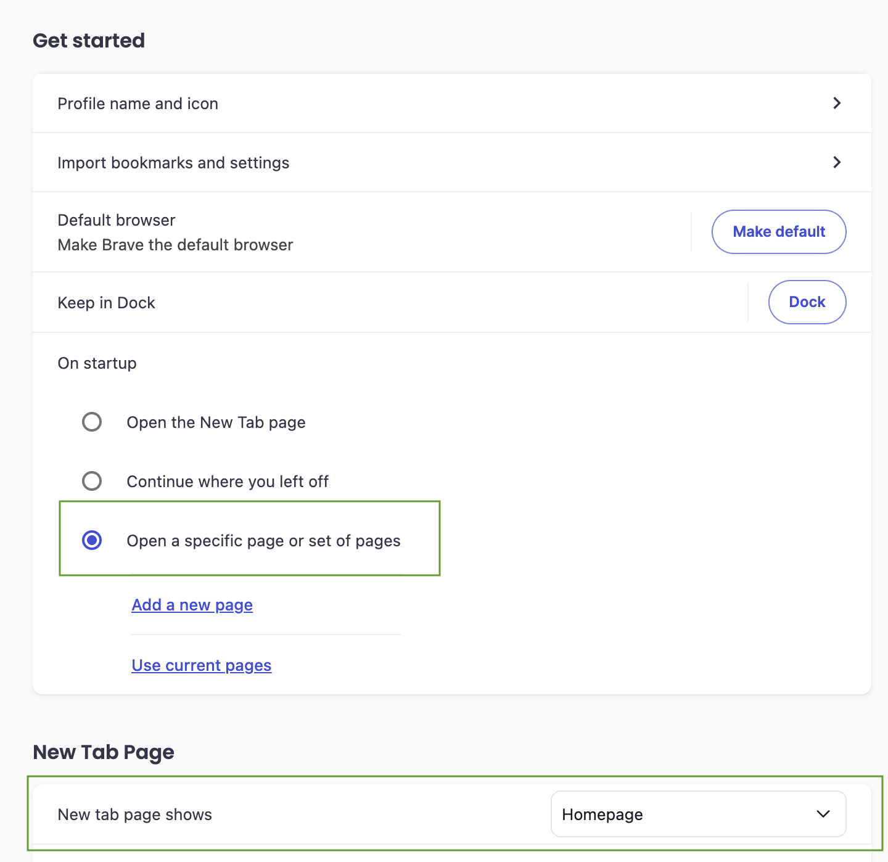Select Open the New Tab page on startup

point(92,422)
